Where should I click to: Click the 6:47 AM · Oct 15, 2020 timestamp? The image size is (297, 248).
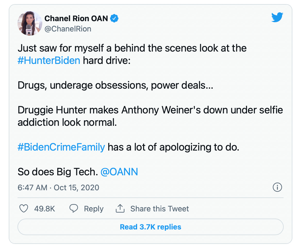pyautogui.click(x=58, y=187)
